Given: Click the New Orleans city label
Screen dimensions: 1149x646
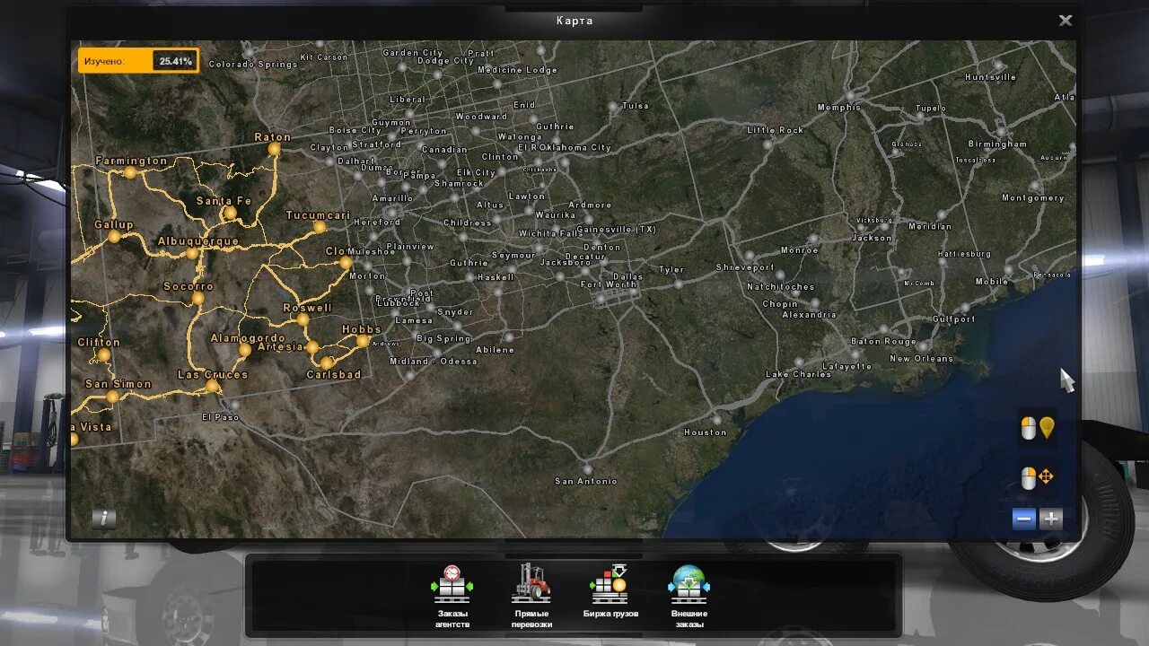Looking at the screenshot, I should point(921,359).
